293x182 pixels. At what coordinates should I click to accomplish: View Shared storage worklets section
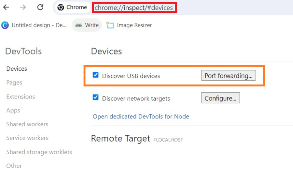(x=39, y=152)
